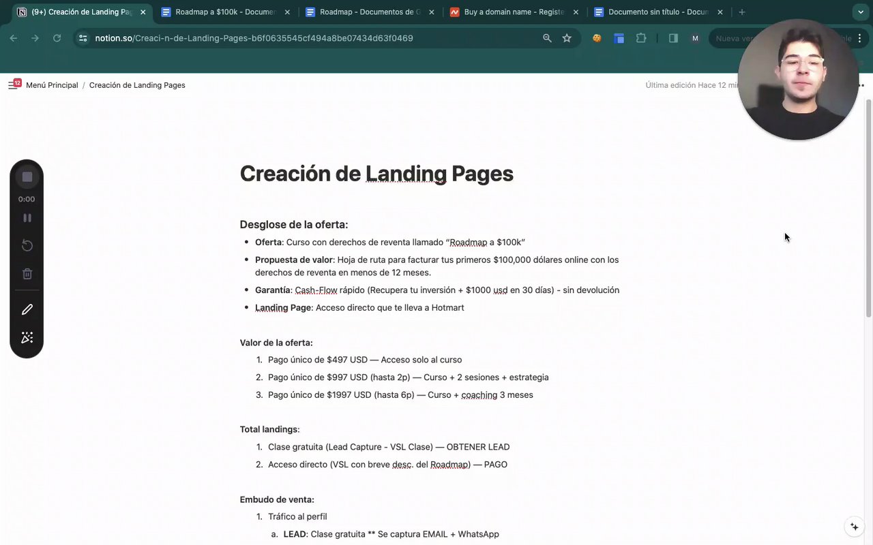Reload the Notion page
Image resolution: width=873 pixels, height=545 pixels.
pos(57,38)
